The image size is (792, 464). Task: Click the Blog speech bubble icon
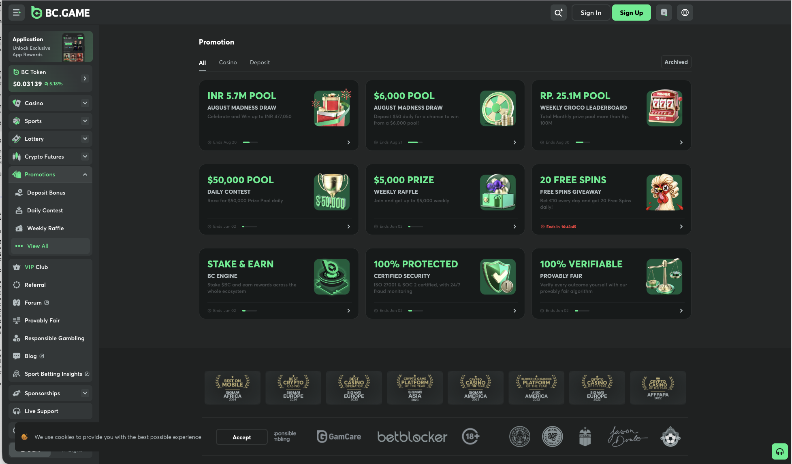pos(17,356)
